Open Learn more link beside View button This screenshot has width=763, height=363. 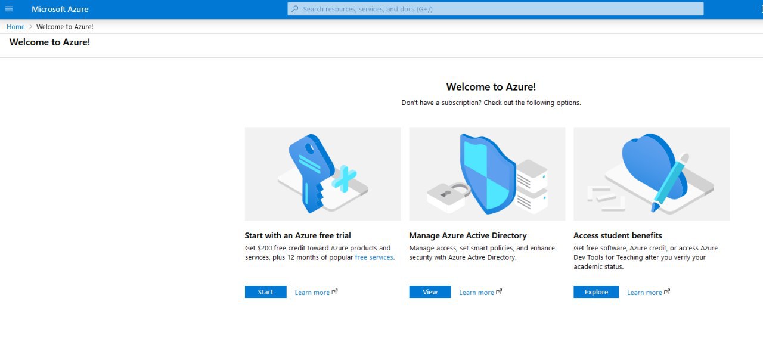476,293
